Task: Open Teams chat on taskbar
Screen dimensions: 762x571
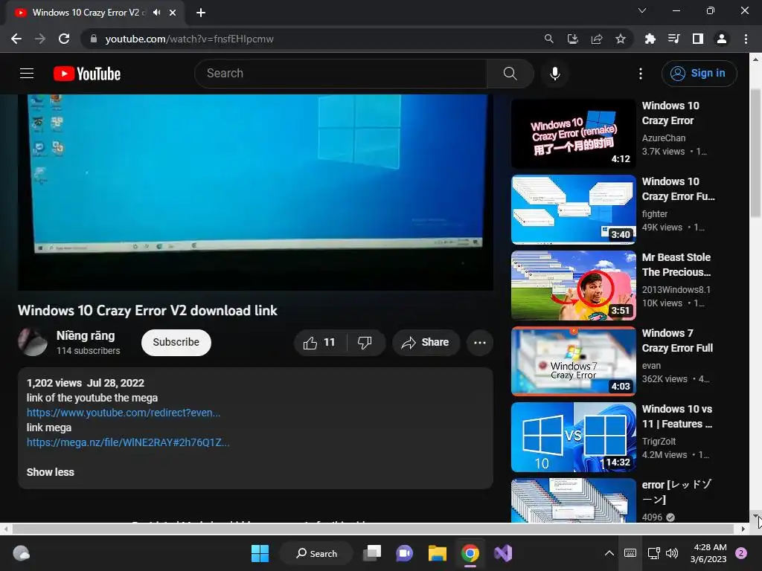Action: pos(404,553)
